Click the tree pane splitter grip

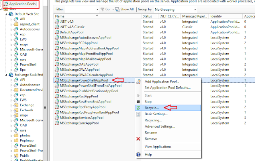pos(45,108)
